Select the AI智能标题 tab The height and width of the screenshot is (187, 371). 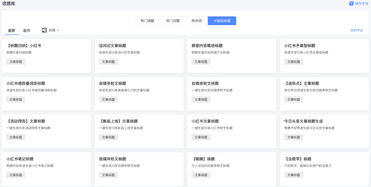(222, 21)
